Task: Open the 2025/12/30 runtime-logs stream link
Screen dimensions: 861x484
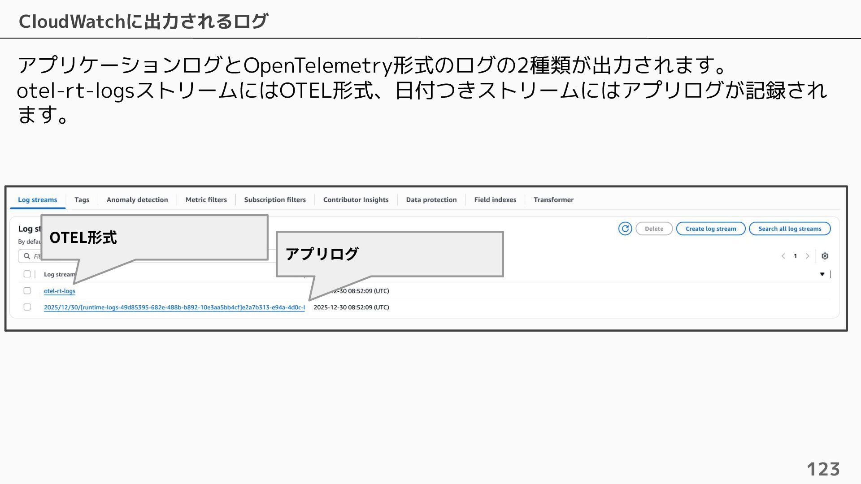Action: [x=174, y=307]
